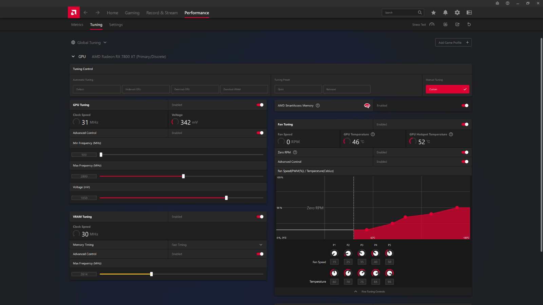543x305 pixels.
Task: Open the Home tab
Action: [x=112, y=13]
